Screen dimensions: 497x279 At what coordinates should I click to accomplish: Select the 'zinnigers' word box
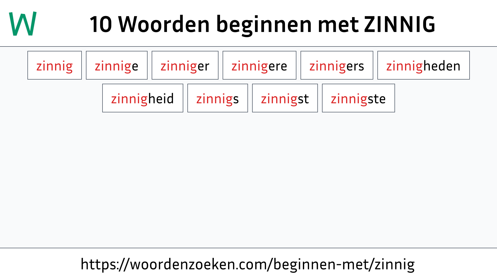[337, 65]
